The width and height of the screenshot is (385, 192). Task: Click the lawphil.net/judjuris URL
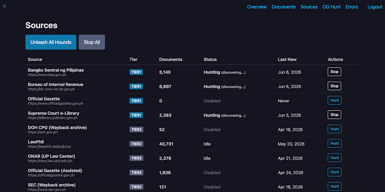click(49, 146)
